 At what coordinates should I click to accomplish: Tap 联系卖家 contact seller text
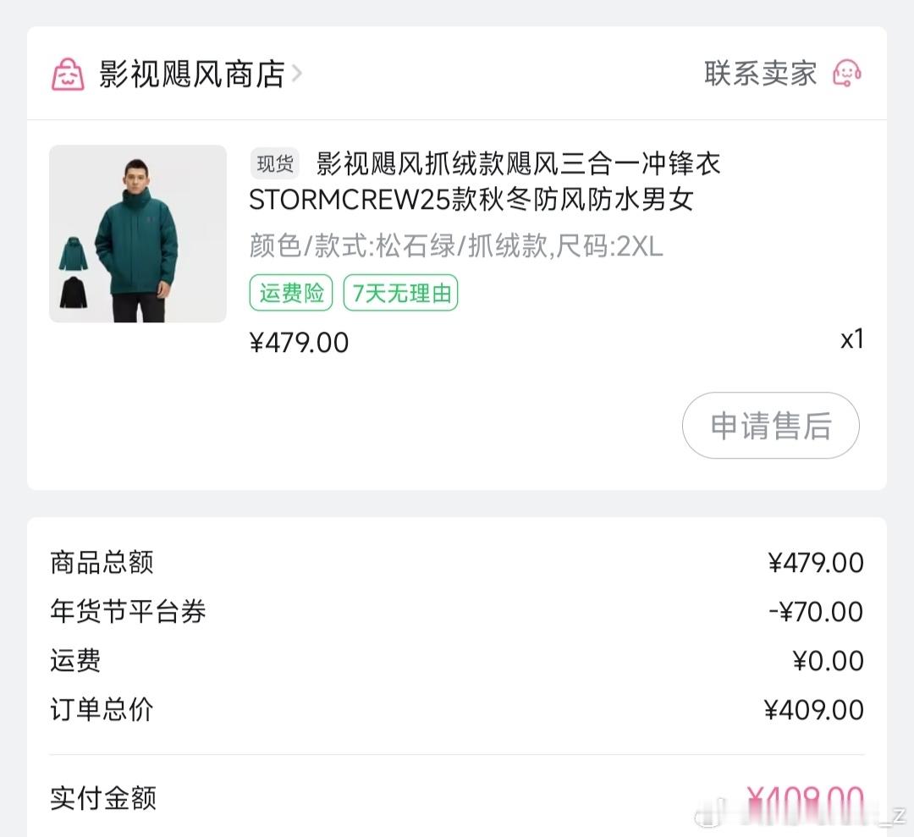coord(760,74)
